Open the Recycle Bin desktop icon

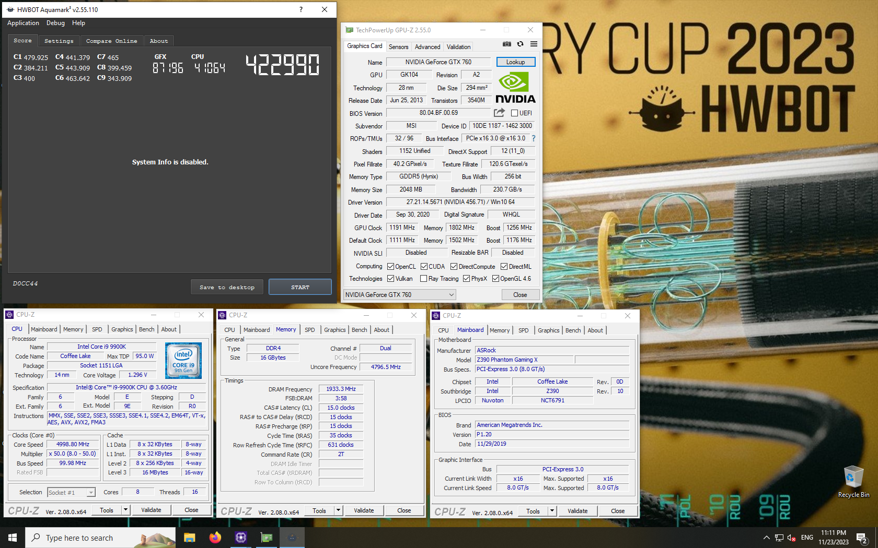pyautogui.click(x=853, y=481)
